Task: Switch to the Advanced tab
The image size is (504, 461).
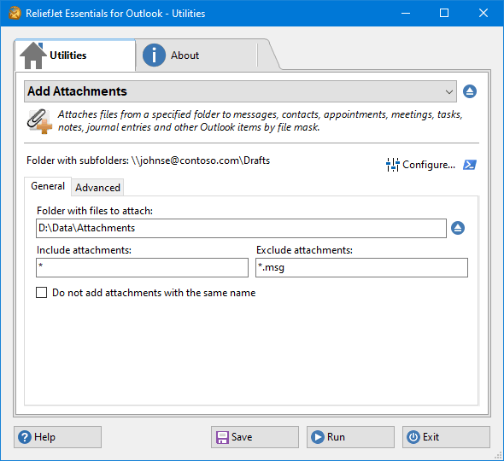Action: (x=97, y=187)
